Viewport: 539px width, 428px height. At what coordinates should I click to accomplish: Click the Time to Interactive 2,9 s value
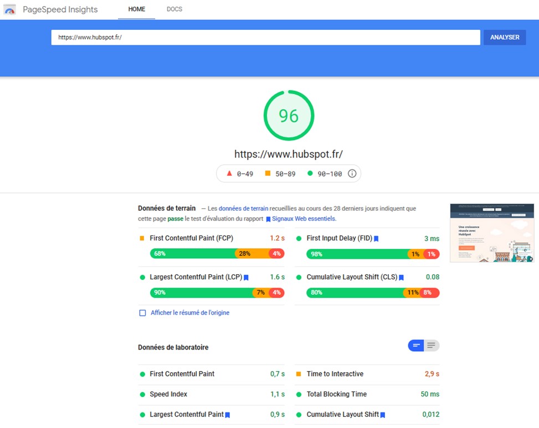(x=432, y=374)
